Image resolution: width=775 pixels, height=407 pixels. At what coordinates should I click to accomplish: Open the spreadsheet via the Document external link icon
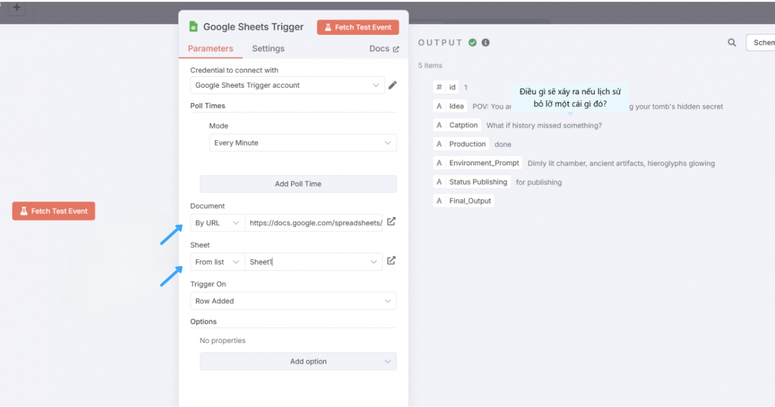pos(391,222)
